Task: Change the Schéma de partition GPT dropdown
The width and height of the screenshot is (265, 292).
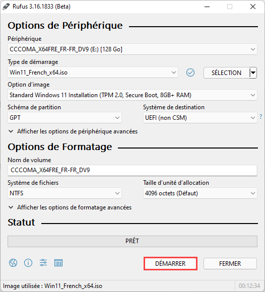Action: (64, 118)
